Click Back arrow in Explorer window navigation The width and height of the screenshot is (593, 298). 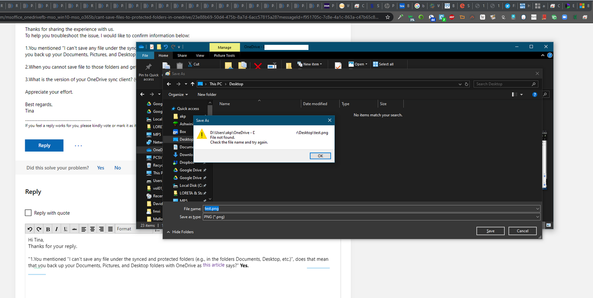[143, 94]
